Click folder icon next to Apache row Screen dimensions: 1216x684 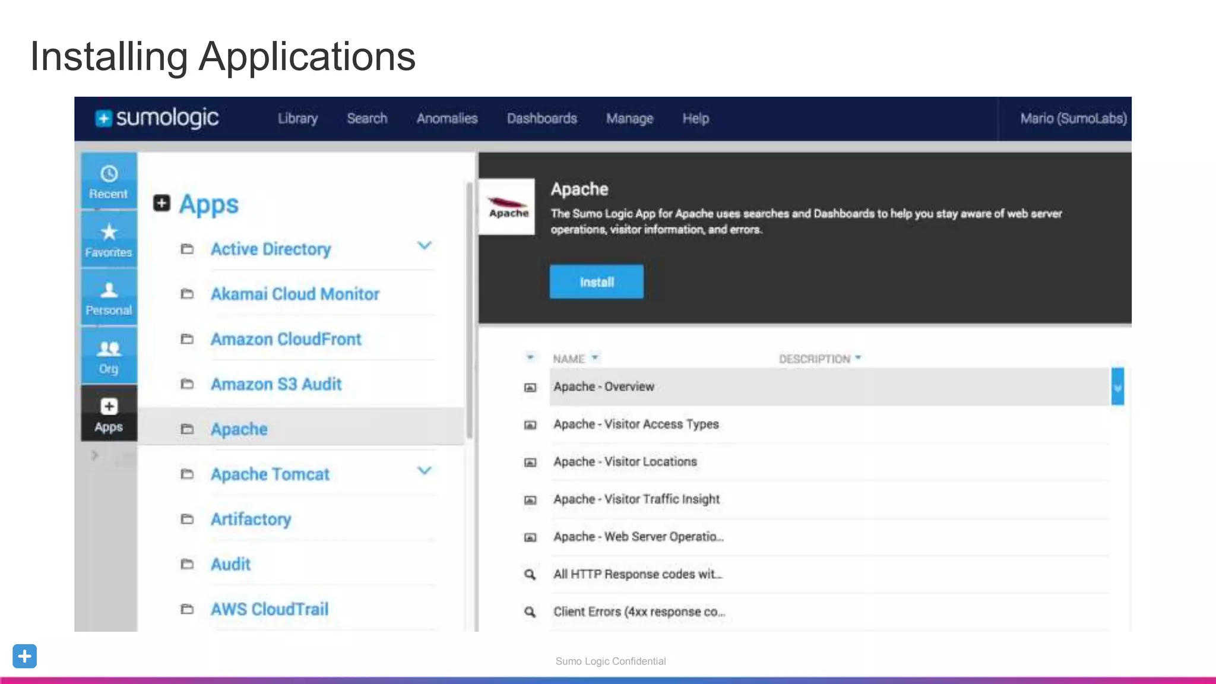[187, 429]
